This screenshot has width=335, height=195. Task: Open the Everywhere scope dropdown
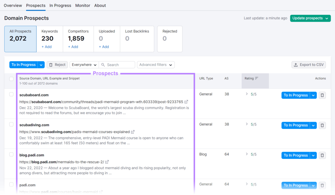(x=84, y=65)
